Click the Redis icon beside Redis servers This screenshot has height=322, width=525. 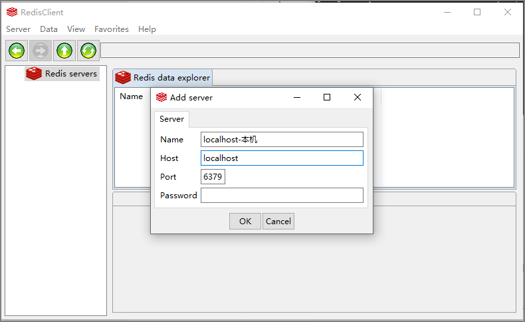tap(34, 73)
